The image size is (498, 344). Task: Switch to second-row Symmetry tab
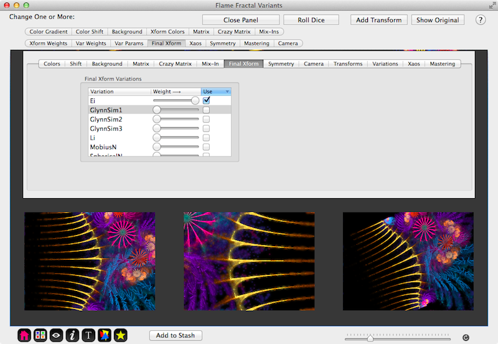223,43
